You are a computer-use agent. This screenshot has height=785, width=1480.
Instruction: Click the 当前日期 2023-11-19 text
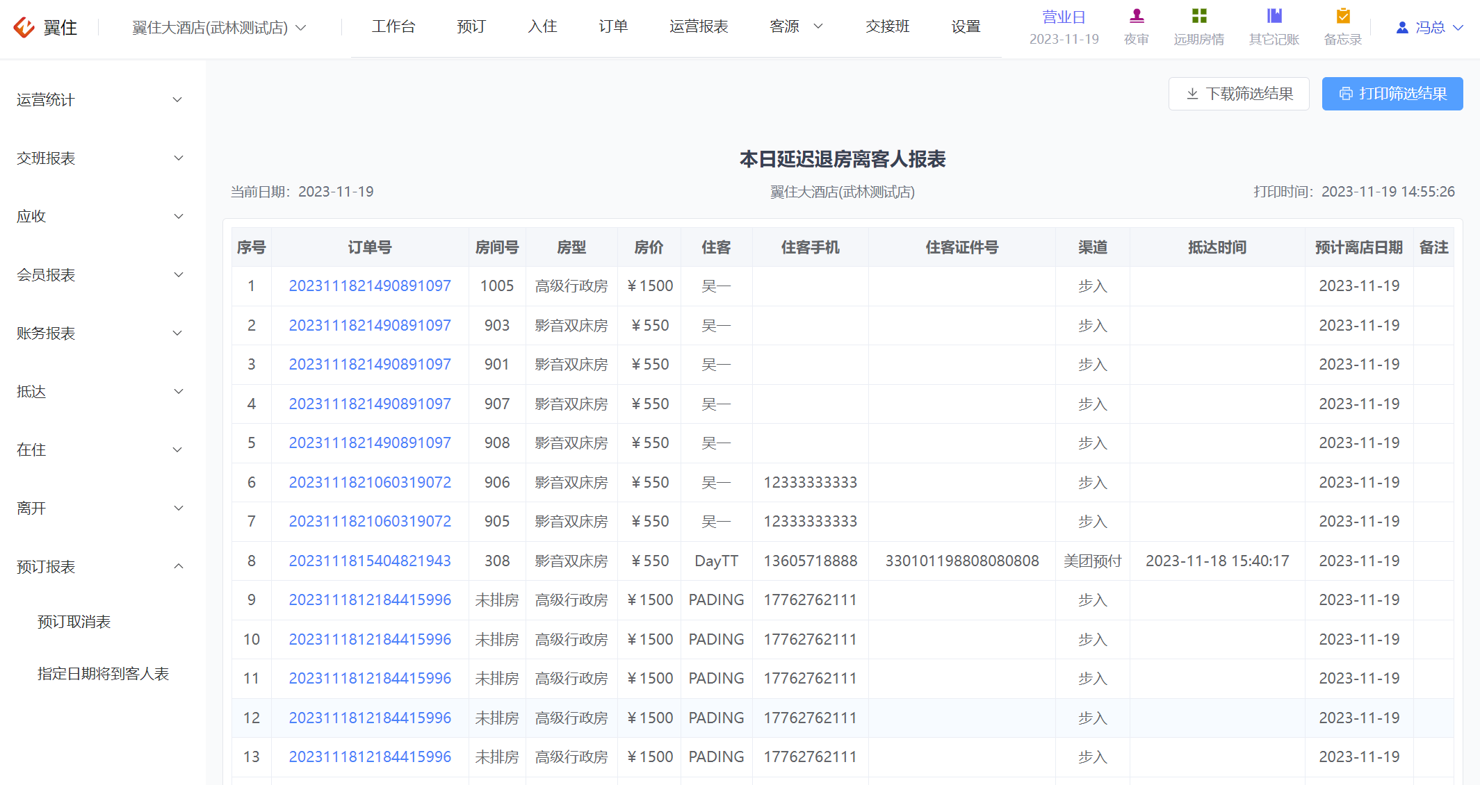coord(302,192)
